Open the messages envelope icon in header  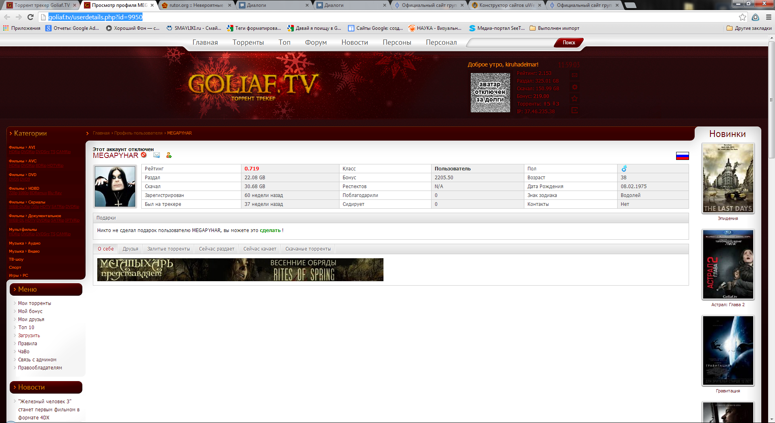point(575,75)
